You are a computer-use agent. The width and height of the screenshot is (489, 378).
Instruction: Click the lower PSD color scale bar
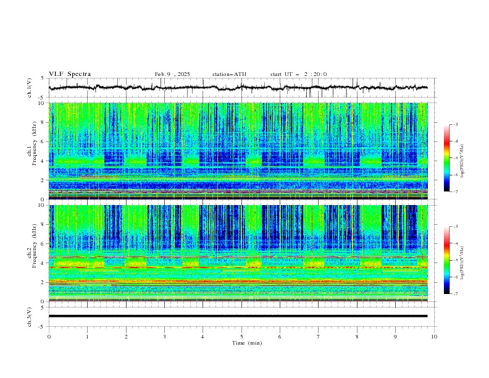tap(446, 260)
